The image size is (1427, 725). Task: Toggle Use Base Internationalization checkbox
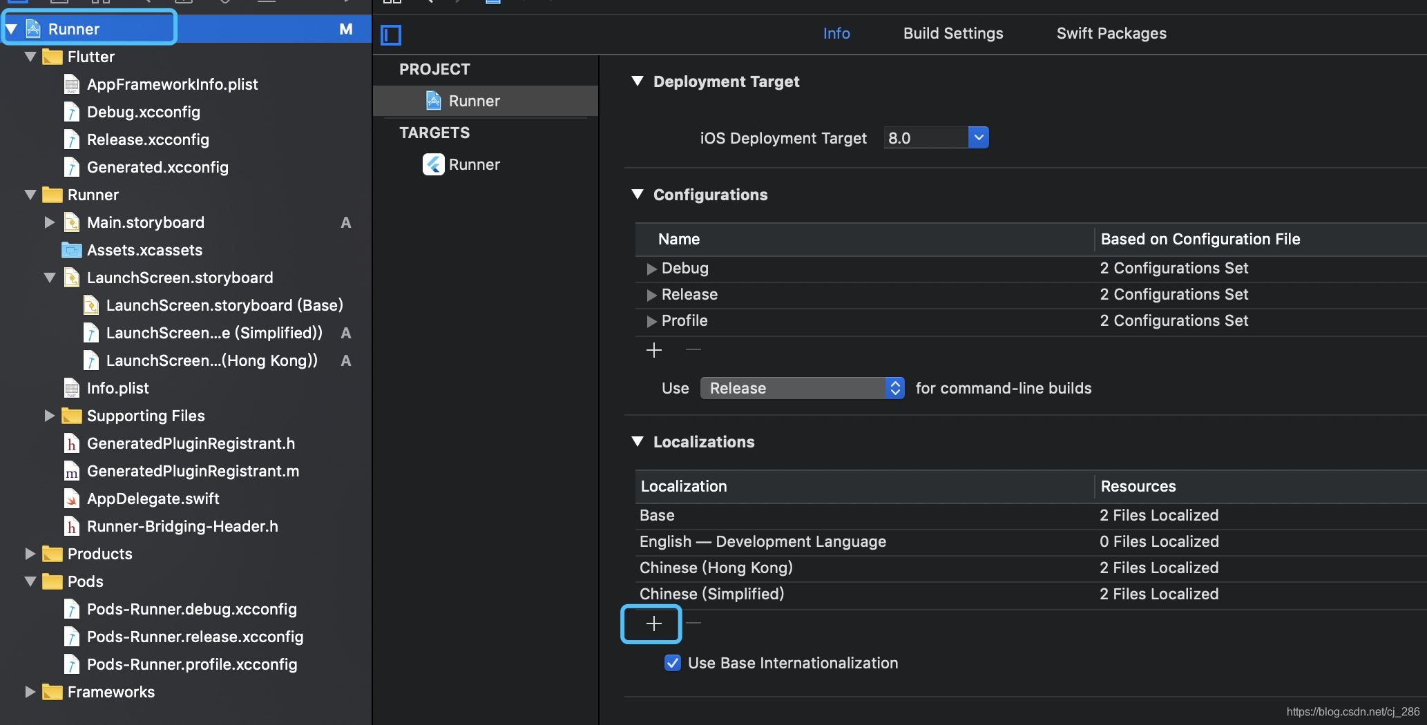(x=672, y=663)
